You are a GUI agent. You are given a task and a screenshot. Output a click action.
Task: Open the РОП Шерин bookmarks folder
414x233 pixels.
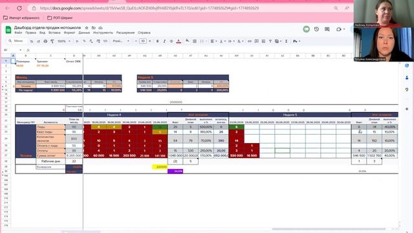click(x=60, y=18)
